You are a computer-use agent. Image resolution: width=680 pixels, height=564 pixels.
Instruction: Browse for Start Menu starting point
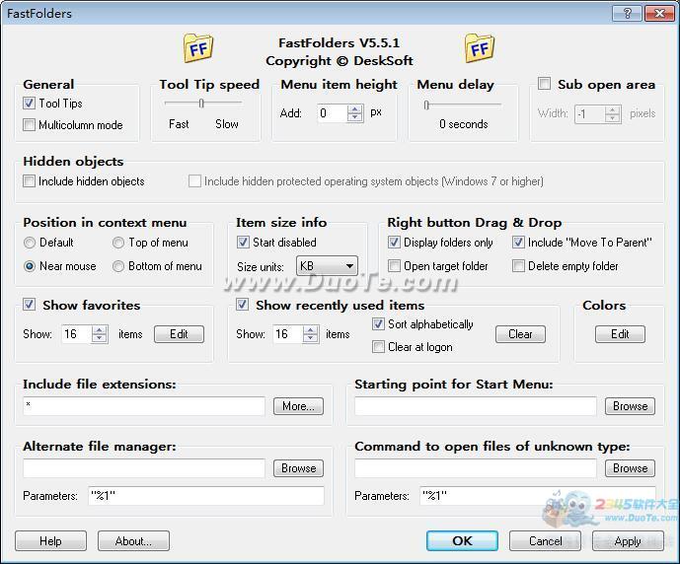tap(630, 406)
